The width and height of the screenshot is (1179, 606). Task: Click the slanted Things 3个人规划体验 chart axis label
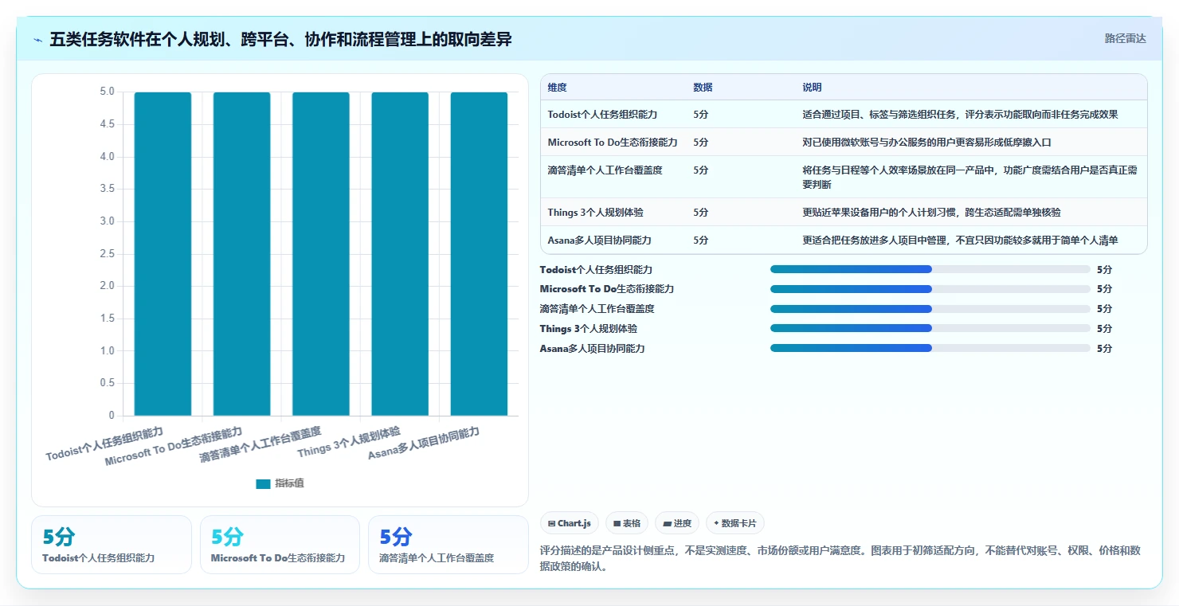tap(349, 442)
